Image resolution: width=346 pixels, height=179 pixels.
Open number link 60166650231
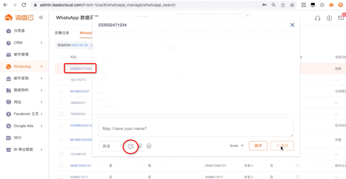80,92
